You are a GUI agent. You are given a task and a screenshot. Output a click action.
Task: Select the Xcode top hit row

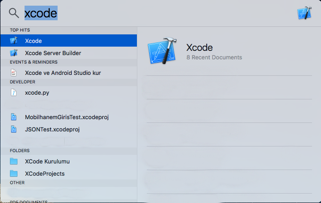[x=68, y=41]
